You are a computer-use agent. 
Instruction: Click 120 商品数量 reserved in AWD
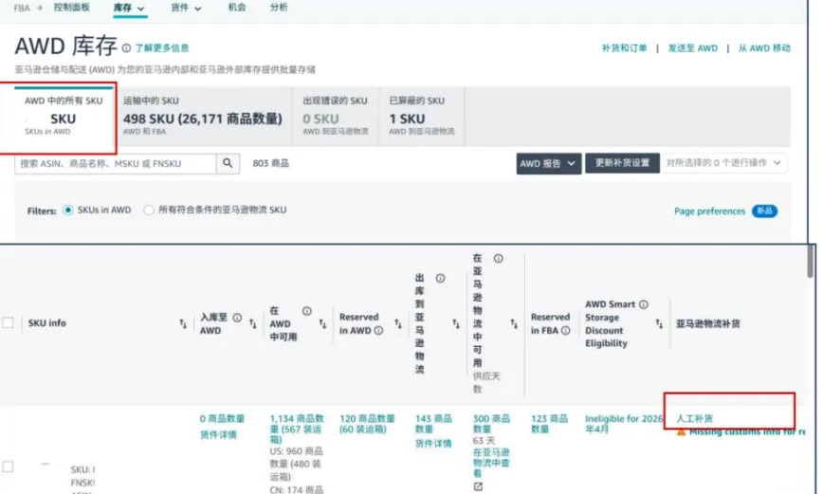[x=367, y=424]
